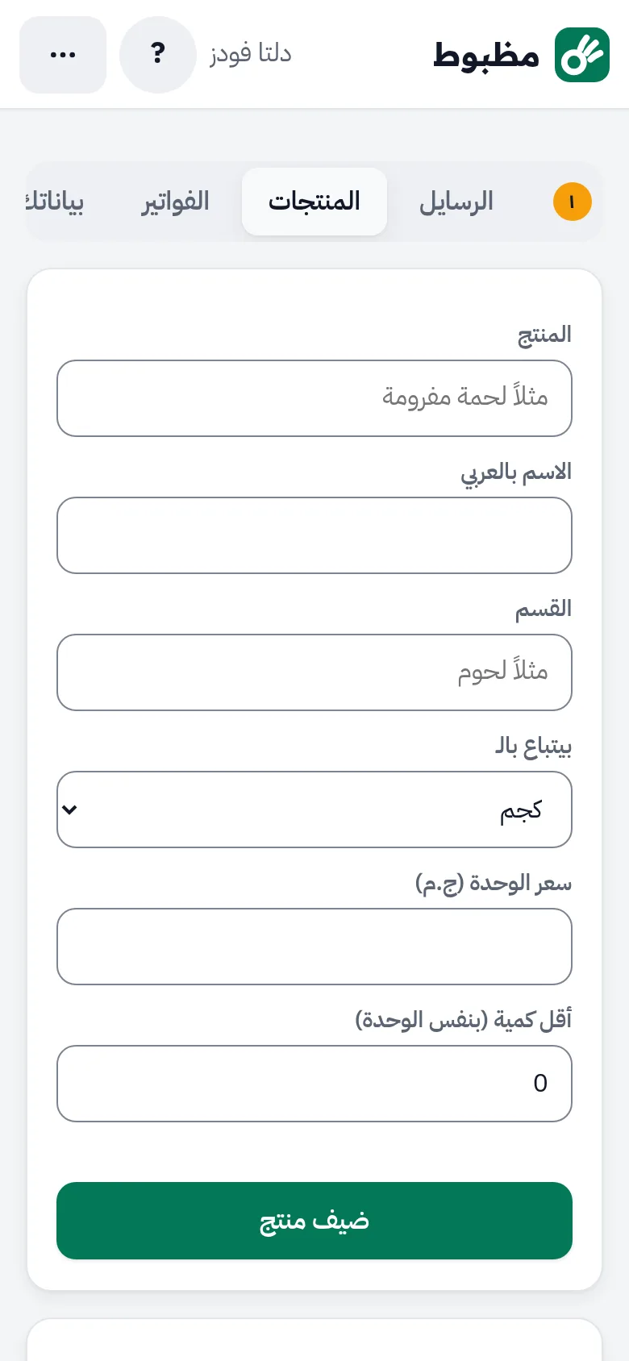
Task: Click the green مظبوط logo icon
Action: pos(582,55)
